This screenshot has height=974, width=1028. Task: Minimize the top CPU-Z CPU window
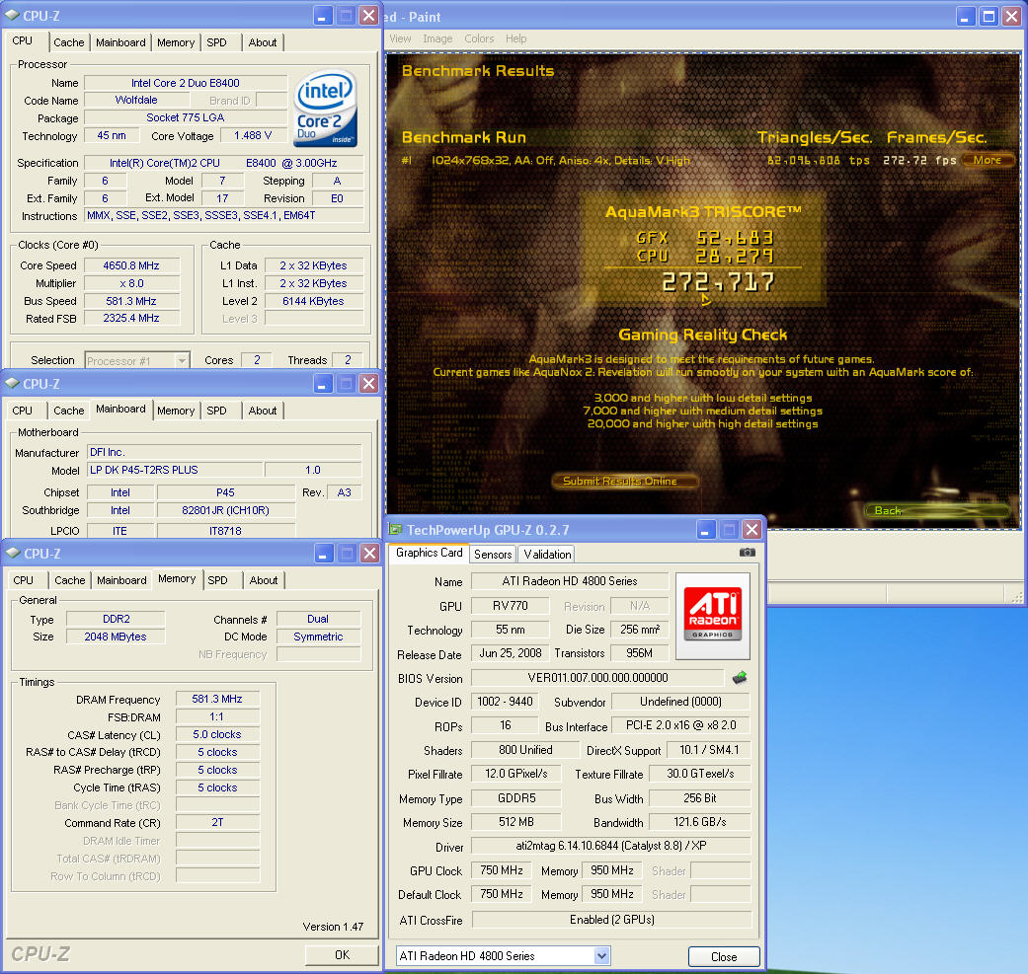322,16
